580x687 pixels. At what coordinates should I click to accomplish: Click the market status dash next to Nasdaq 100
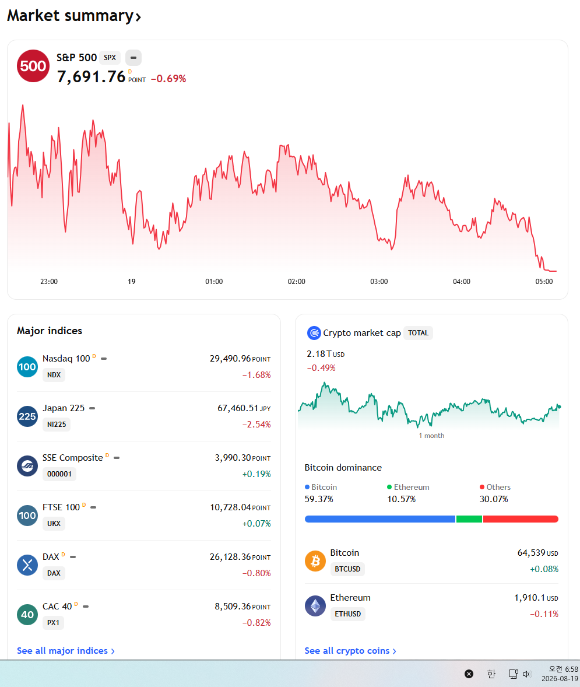pyautogui.click(x=104, y=359)
